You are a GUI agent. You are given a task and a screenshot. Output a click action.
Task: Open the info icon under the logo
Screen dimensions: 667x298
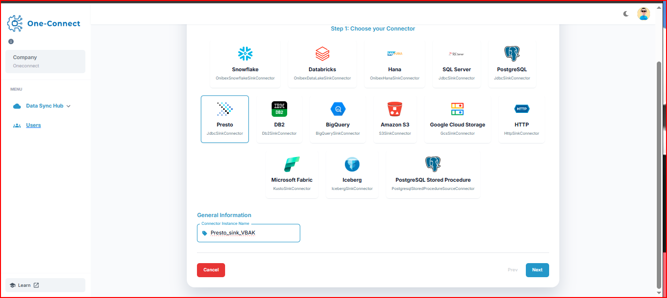point(11,41)
